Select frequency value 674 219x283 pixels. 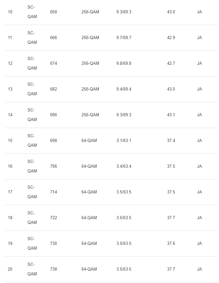(x=54, y=64)
